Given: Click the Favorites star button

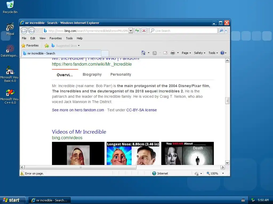Looking at the screenshot, I should (x=30, y=45).
